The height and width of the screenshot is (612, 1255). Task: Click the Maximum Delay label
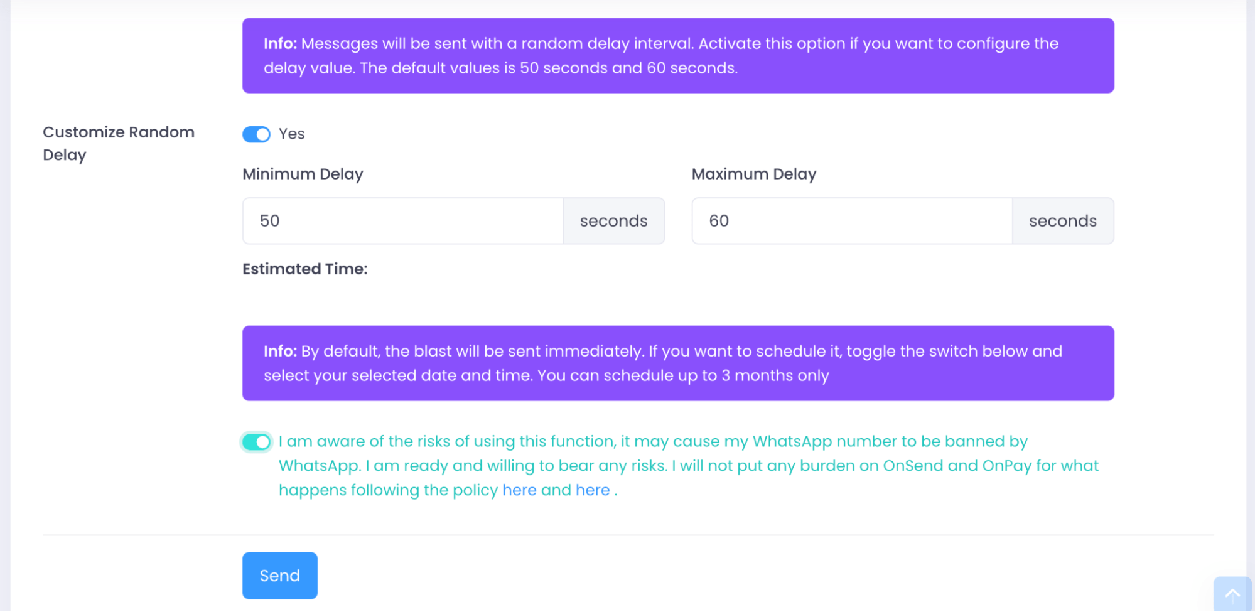pos(754,174)
